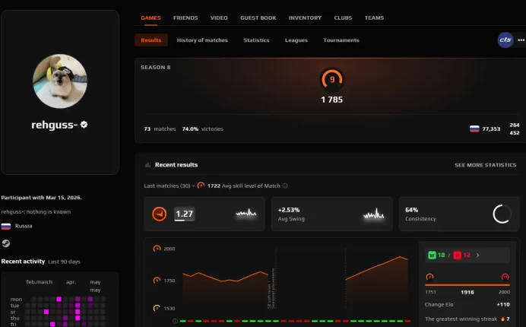526x327 pixels.
Task: Click the 74.0% victories text
Action: pos(202,129)
